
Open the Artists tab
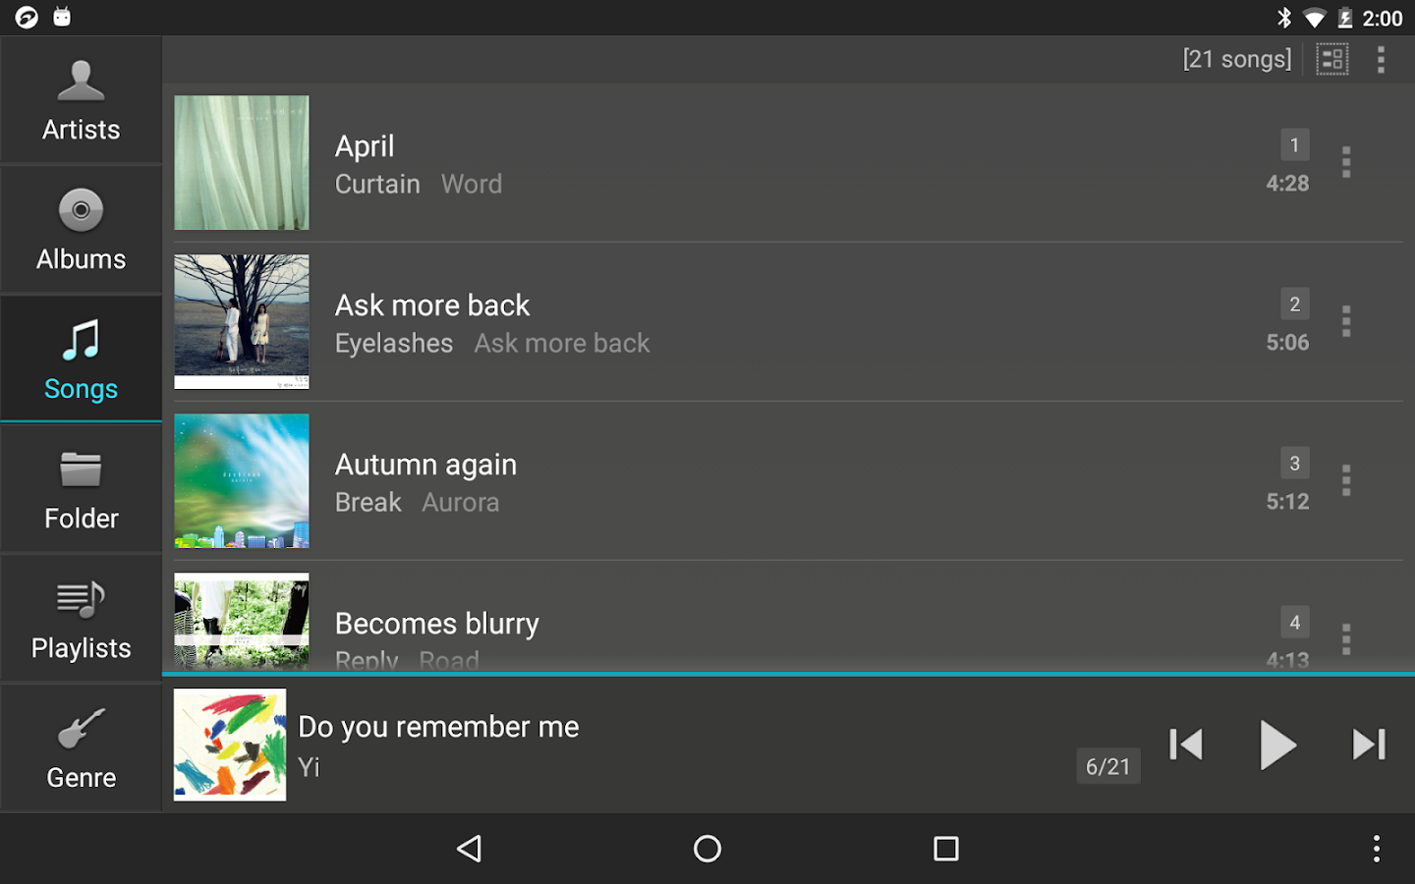click(81, 100)
